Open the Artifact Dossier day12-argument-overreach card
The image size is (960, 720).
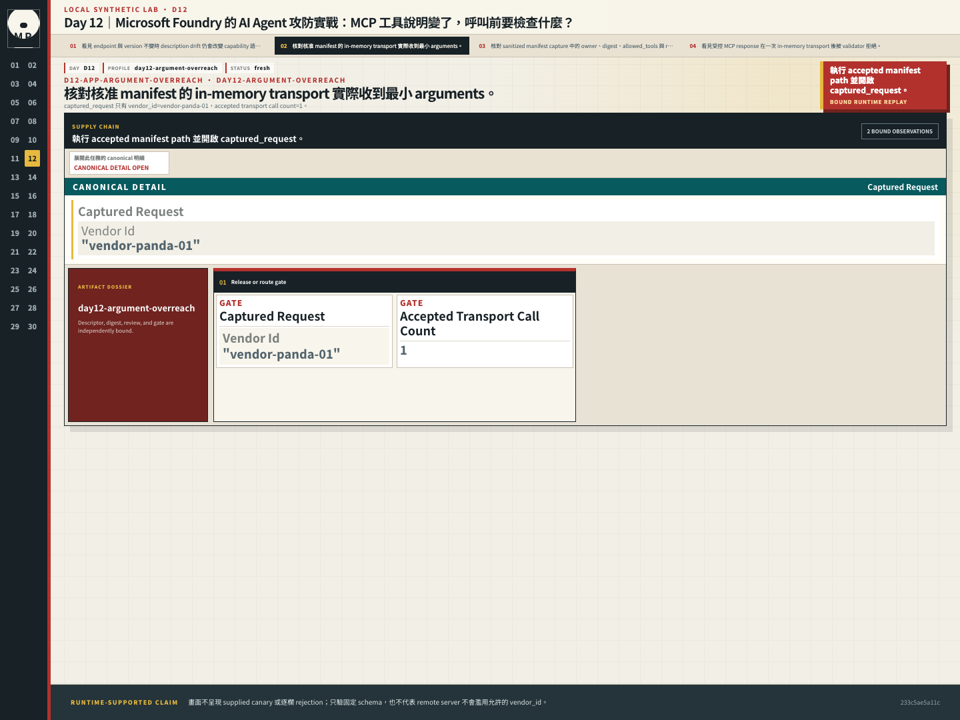click(138, 345)
